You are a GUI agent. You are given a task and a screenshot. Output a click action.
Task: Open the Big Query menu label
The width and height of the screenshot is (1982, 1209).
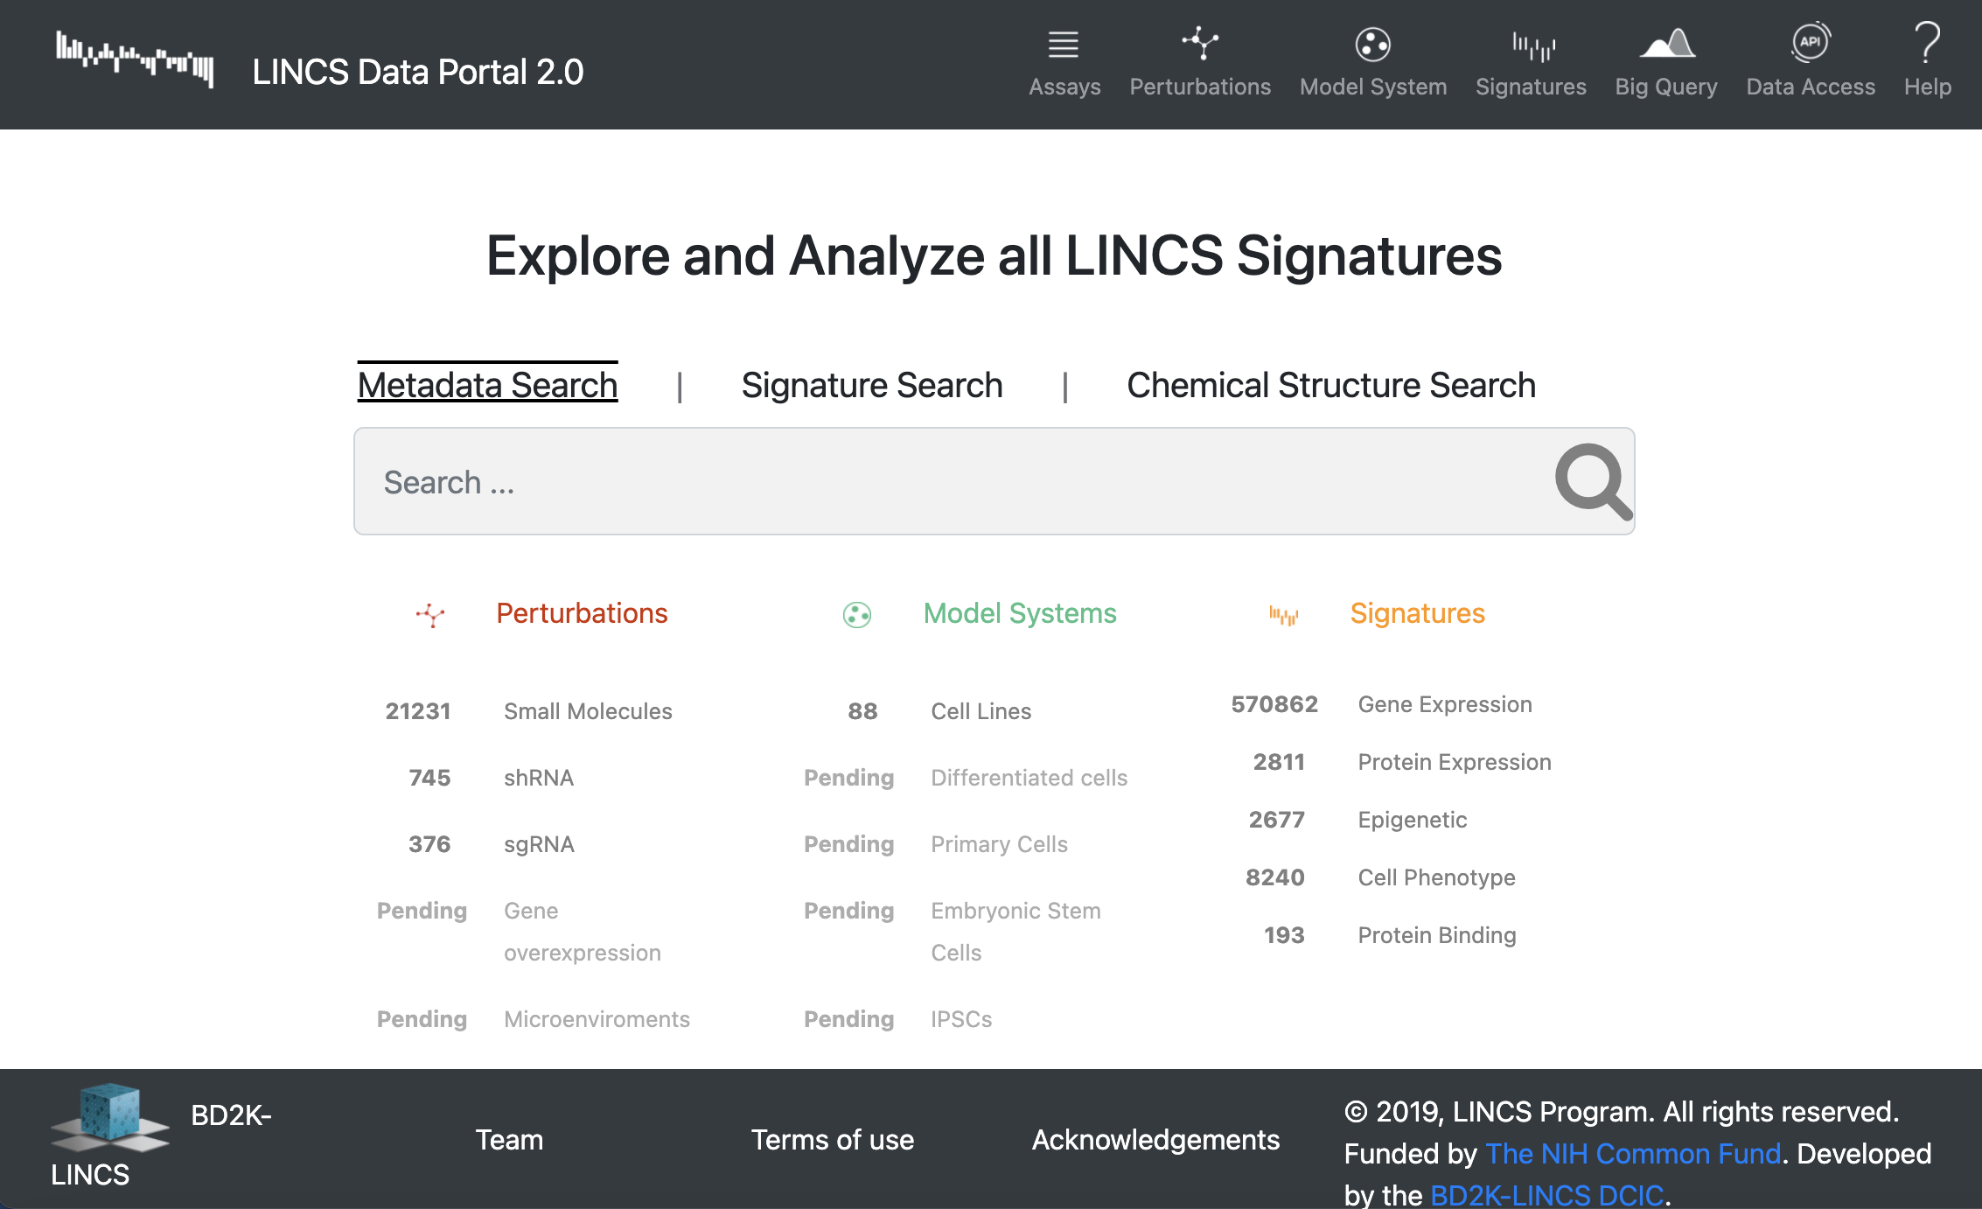pyautogui.click(x=1666, y=87)
